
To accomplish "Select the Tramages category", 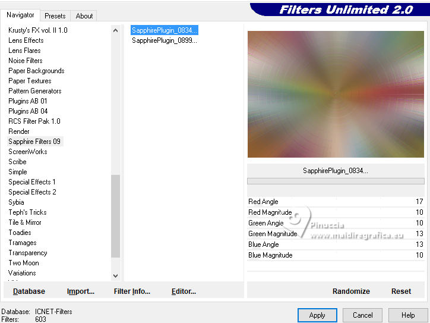I will click(23, 243).
